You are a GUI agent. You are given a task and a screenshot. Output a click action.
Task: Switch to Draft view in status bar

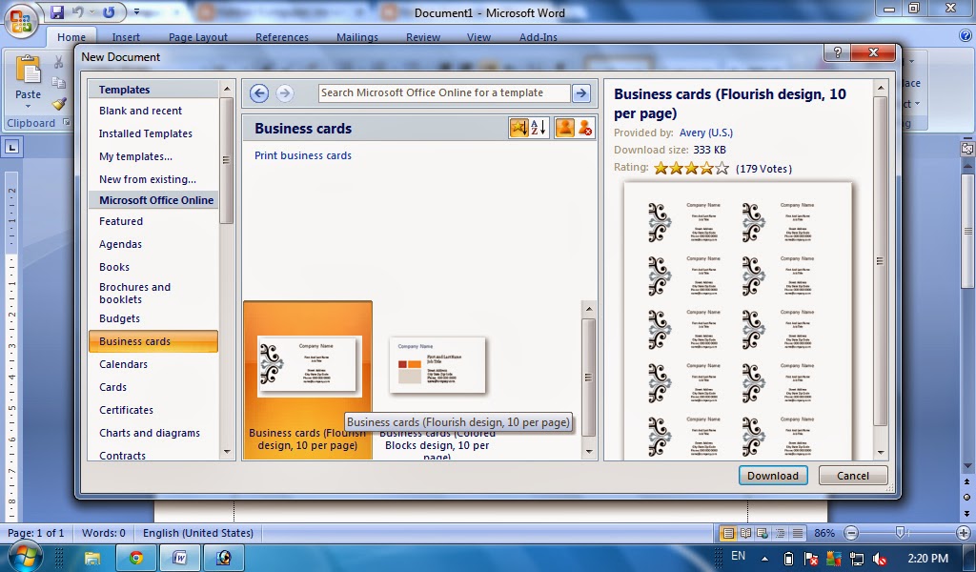(798, 534)
